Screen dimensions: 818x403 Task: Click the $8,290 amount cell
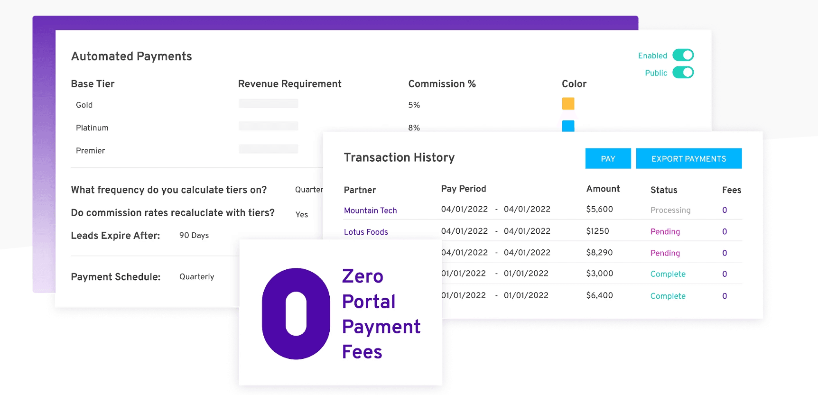(599, 253)
